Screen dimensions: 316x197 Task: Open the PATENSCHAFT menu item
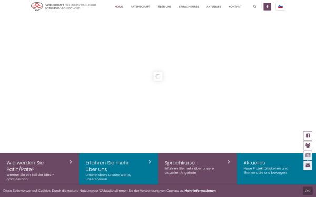point(140,7)
